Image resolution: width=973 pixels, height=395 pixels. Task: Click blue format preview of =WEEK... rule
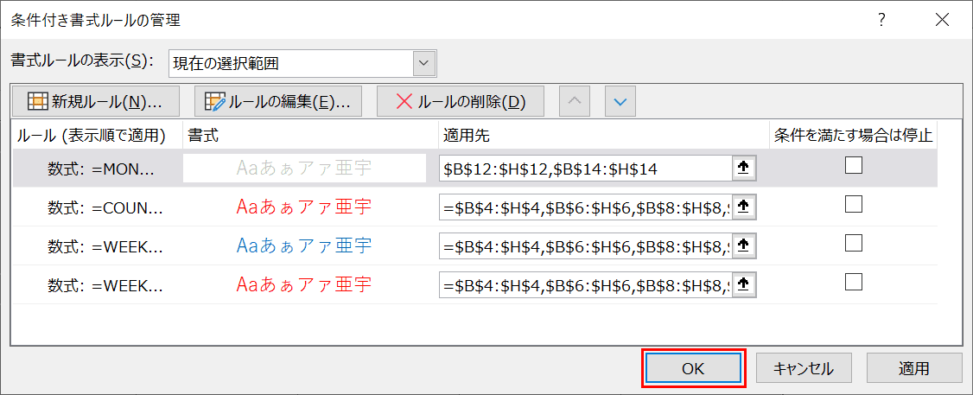[x=304, y=246]
